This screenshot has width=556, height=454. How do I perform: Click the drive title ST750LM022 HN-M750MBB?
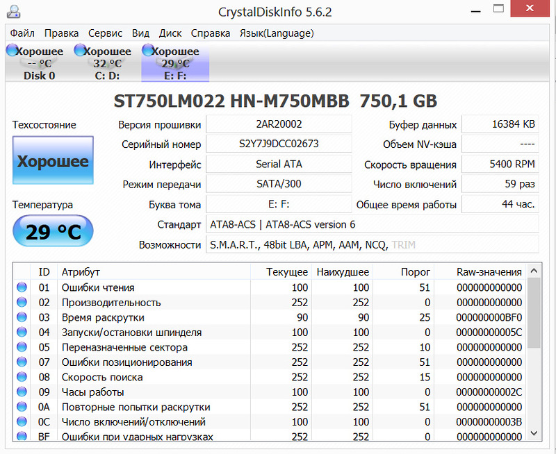[x=231, y=101]
